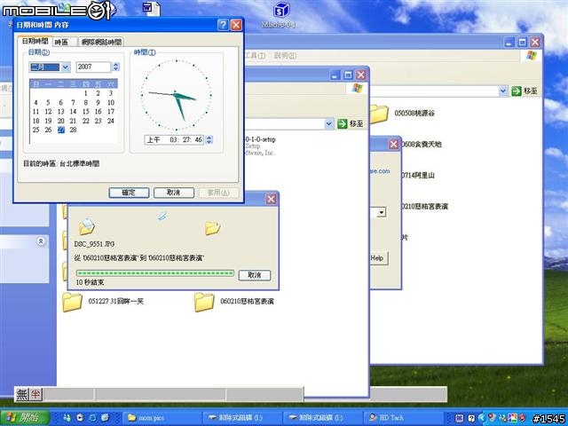Switch to the 時區 tab
The height and width of the screenshot is (426, 568).
click(65, 42)
